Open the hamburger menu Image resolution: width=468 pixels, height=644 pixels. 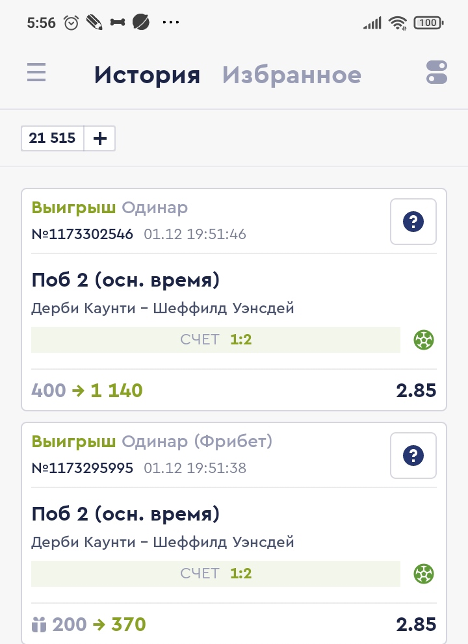[x=36, y=72]
